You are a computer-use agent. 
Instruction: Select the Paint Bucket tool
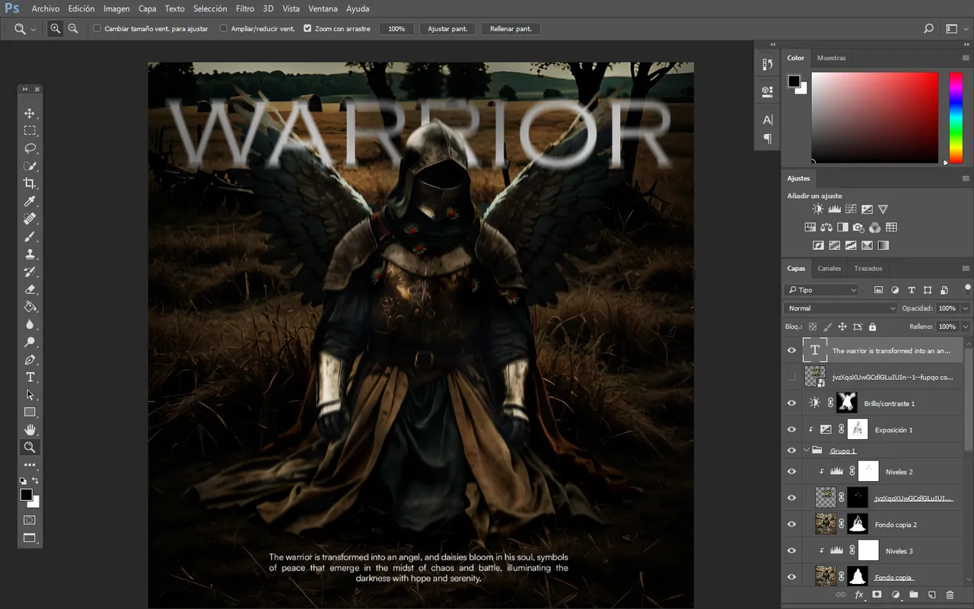tap(30, 307)
